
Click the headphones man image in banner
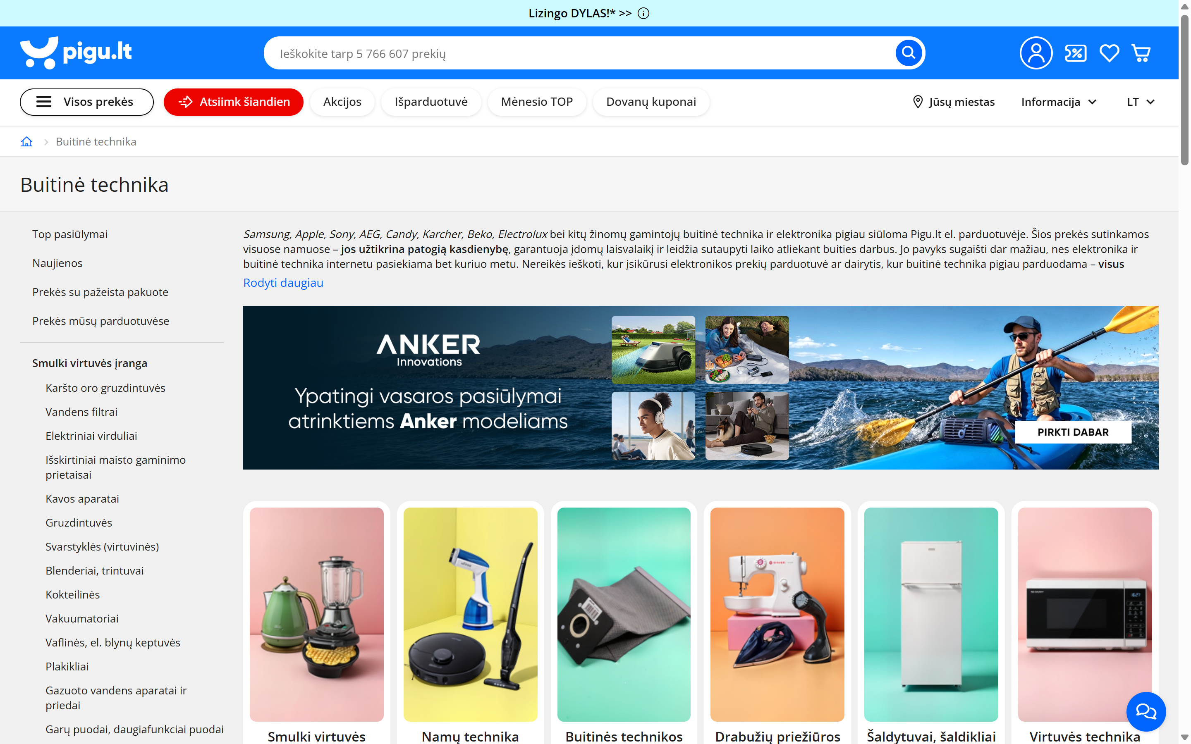[653, 426]
